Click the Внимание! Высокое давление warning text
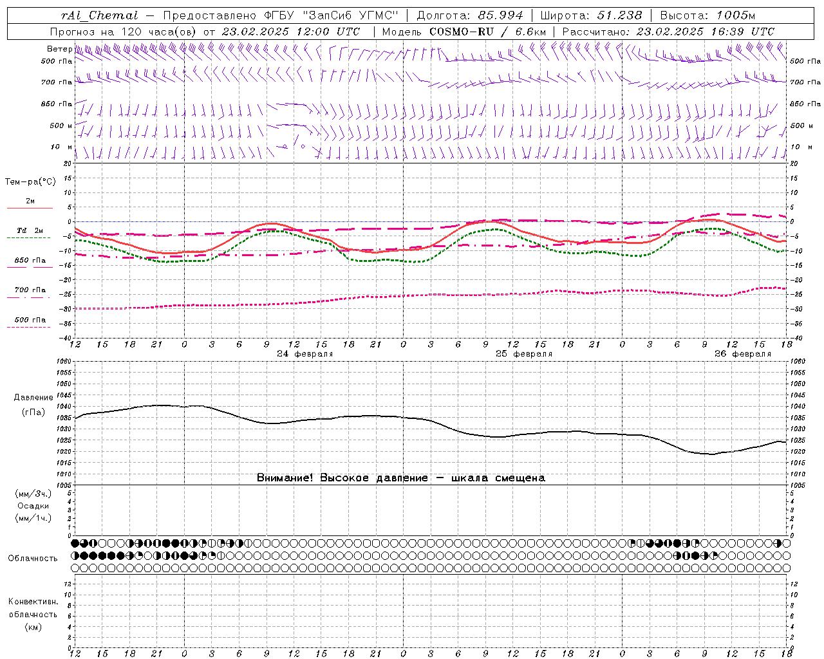 342,478
